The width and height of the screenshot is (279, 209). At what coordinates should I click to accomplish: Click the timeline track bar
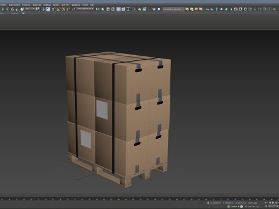tap(139, 199)
